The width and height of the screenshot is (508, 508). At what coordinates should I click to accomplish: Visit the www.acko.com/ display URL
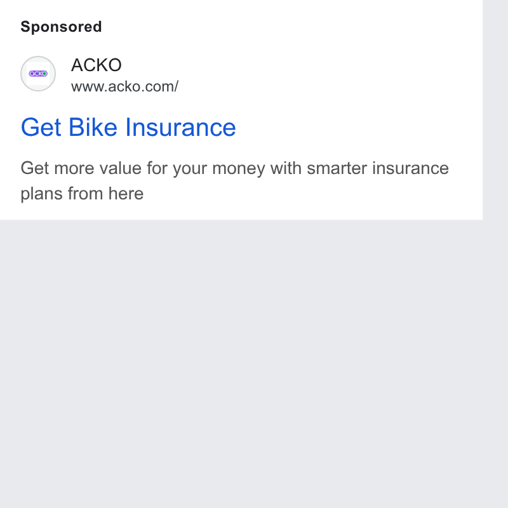point(124,86)
